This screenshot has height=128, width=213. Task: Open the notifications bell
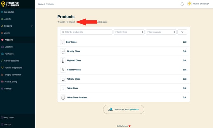click(x=182, y=4)
